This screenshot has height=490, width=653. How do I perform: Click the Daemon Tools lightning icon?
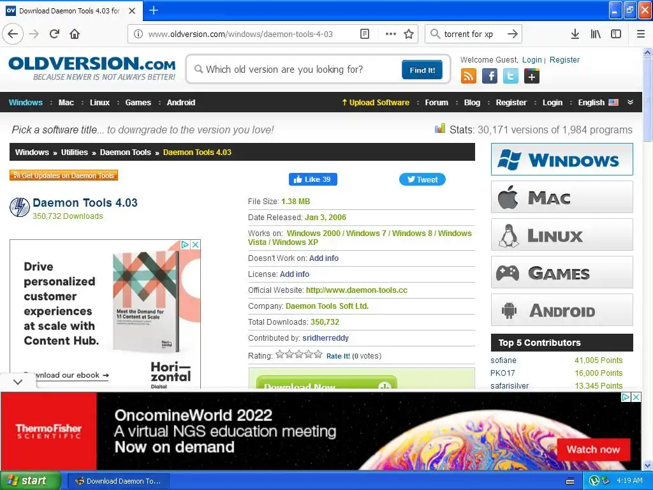pos(20,207)
